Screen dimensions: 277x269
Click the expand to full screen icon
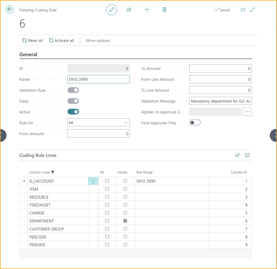pos(252,10)
